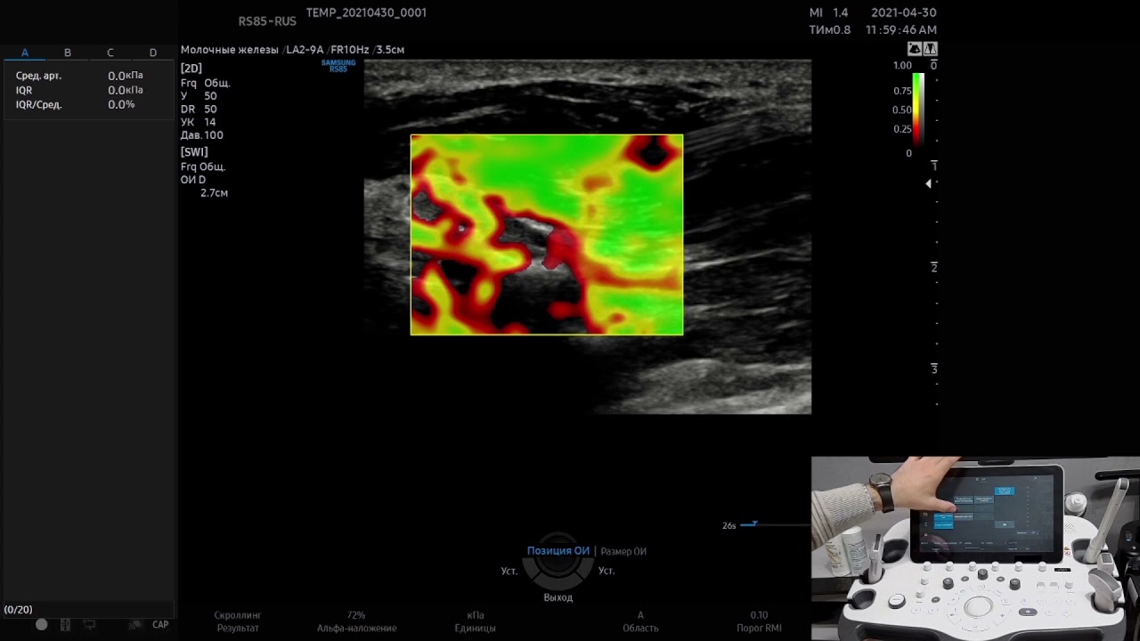This screenshot has height=641, width=1140.
Task: Click the Samsung RS85 logo
Action: pos(338,66)
